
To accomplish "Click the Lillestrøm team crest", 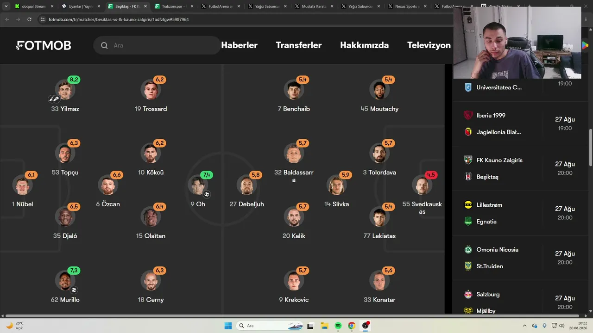I will pos(468,205).
